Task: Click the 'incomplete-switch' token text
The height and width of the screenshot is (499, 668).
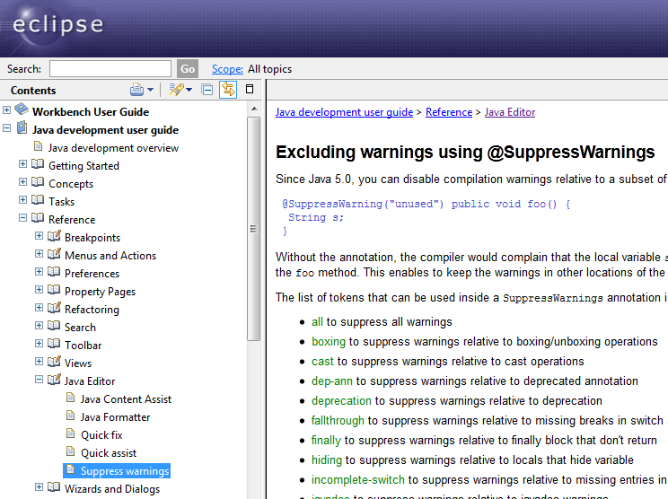Action: pyautogui.click(x=358, y=480)
